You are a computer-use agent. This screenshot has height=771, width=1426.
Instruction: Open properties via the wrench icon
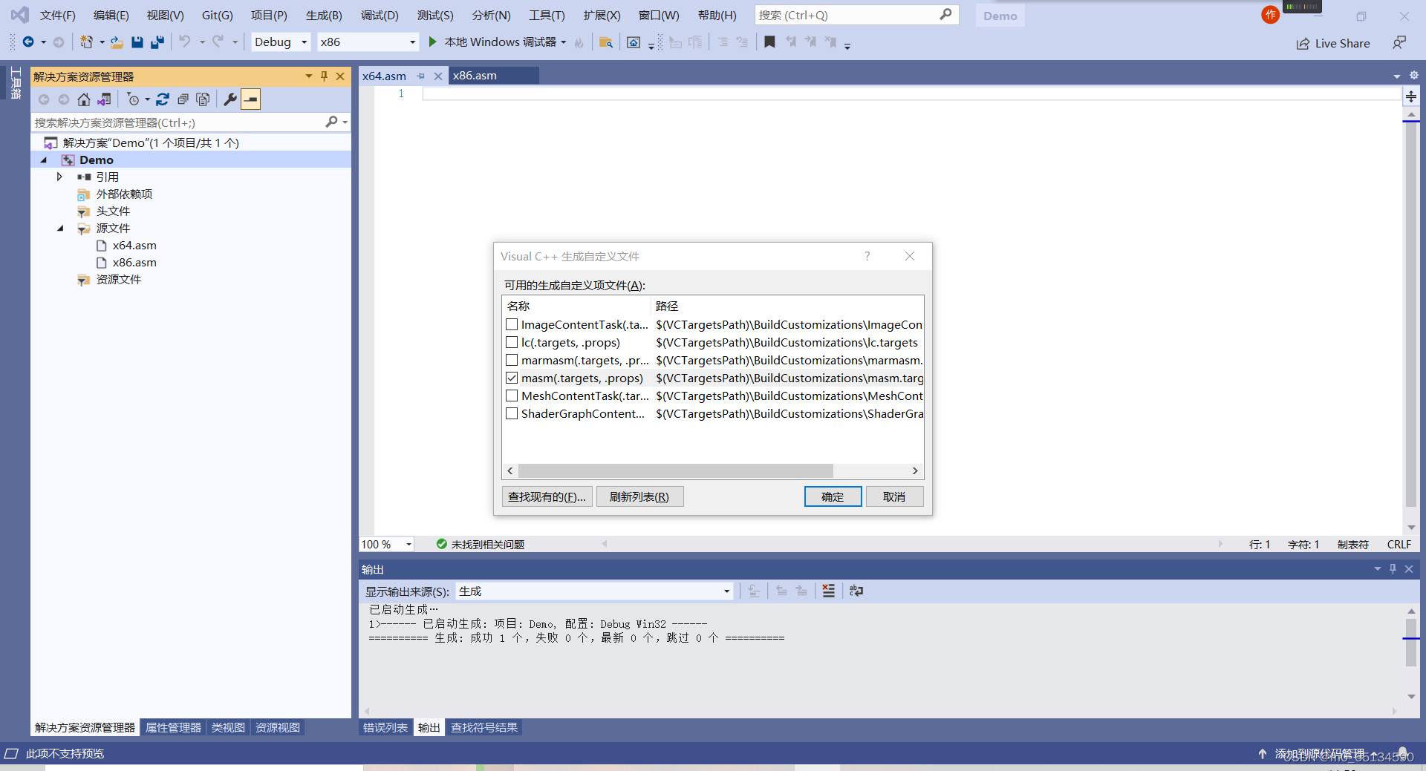(230, 99)
